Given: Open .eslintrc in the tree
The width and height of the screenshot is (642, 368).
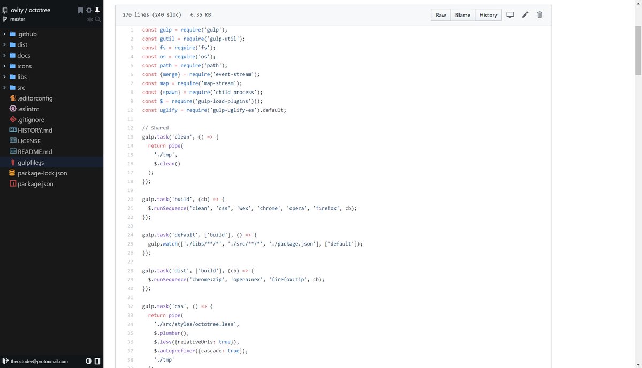Looking at the screenshot, I should (28, 109).
